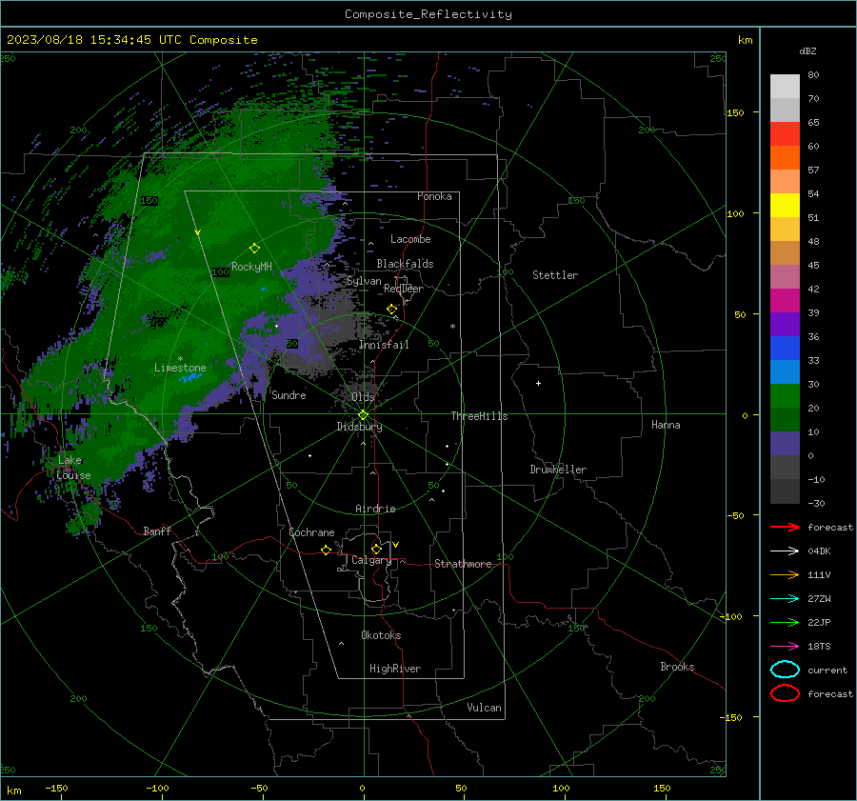
Task: Click the yellow diamond marker near RedDeer
Action: pyautogui.click(x=391, y=310)
